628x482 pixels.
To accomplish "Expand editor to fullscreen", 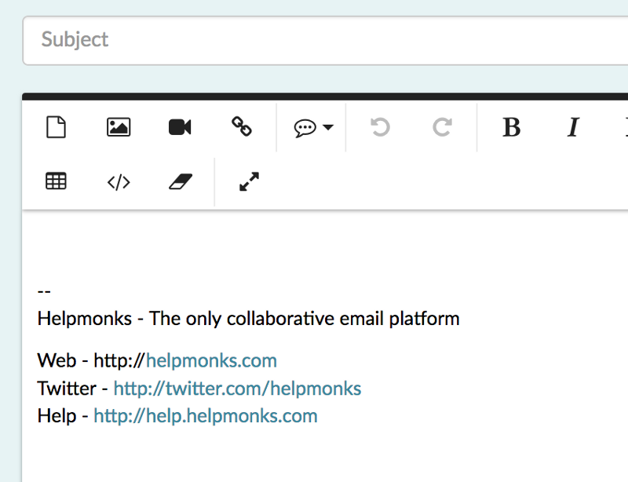I will 249,181.
